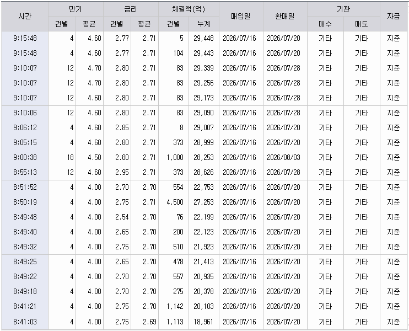409x331 pixels.
Task: Click the 매수 sub-header
Action: 325,24
